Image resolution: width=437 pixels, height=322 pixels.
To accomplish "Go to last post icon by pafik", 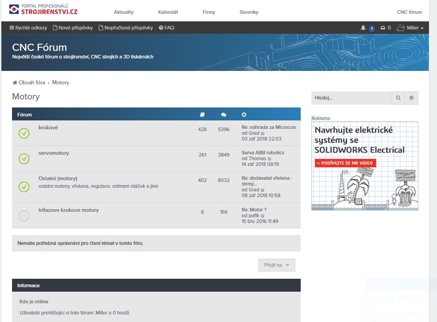I will click(x=263, y=216).
